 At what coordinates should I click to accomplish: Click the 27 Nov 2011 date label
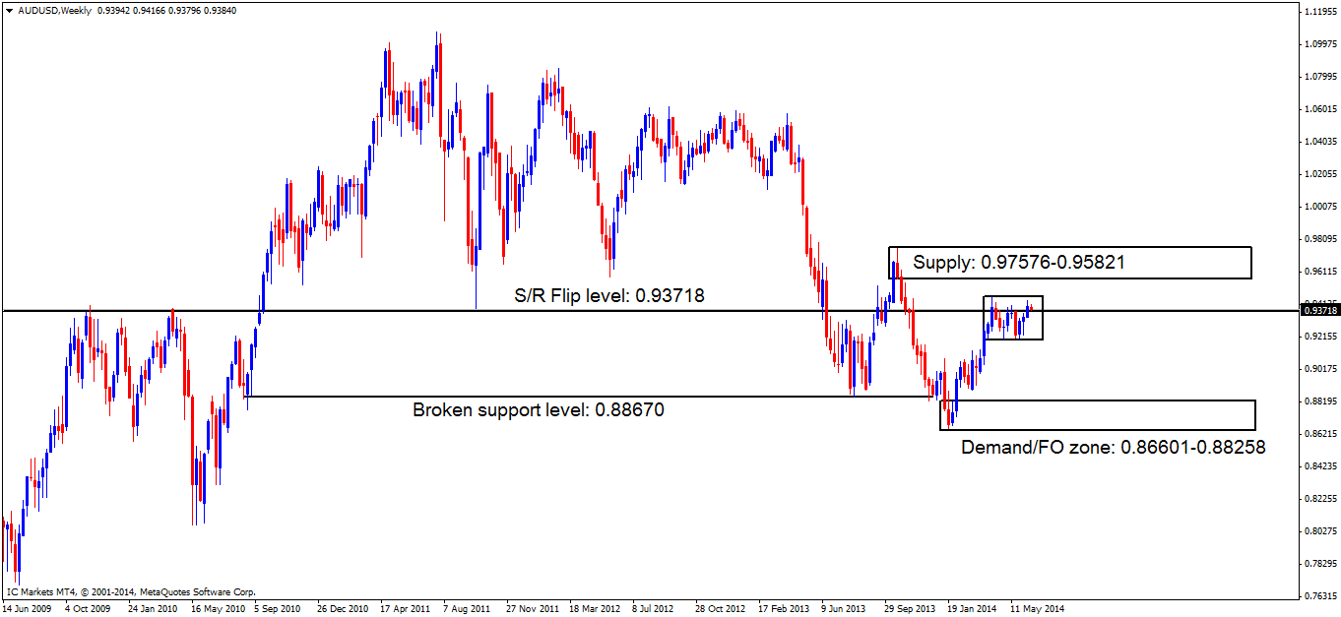(532, 608)
